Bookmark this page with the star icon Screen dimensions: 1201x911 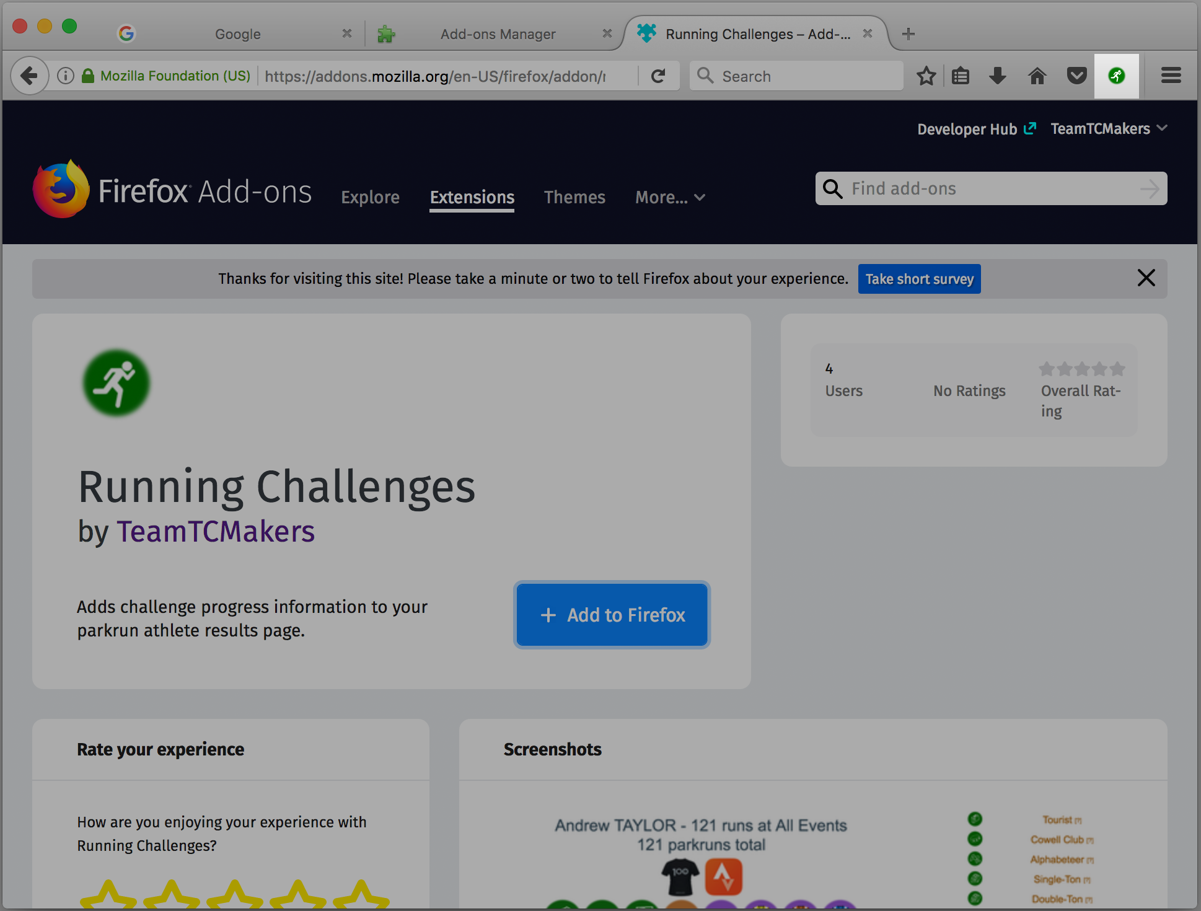coord(926,76)
